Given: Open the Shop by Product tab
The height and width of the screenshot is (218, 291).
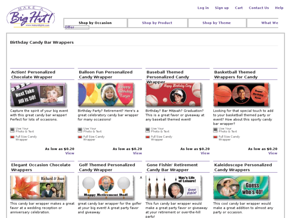Looking at the screenshot, I should (157, 23).
